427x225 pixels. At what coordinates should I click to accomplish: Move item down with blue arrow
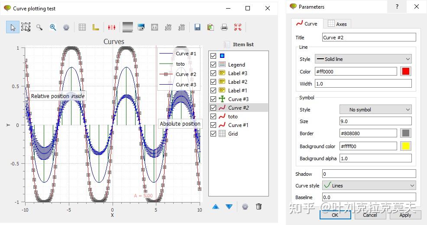[x=229, y=207]
